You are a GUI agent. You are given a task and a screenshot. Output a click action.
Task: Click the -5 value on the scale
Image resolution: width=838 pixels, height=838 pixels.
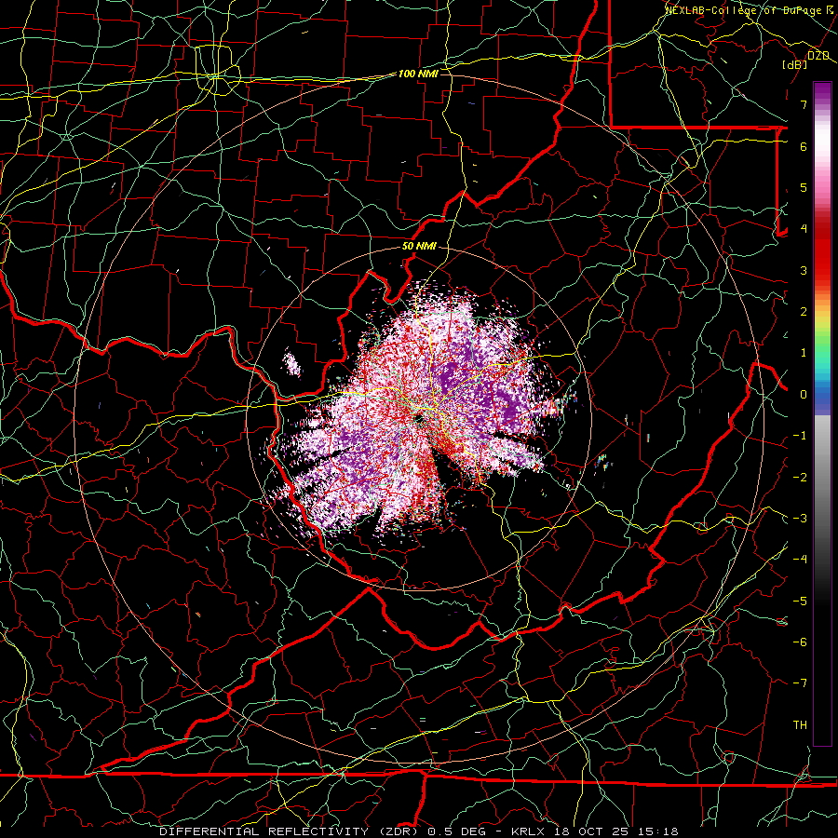800,601
